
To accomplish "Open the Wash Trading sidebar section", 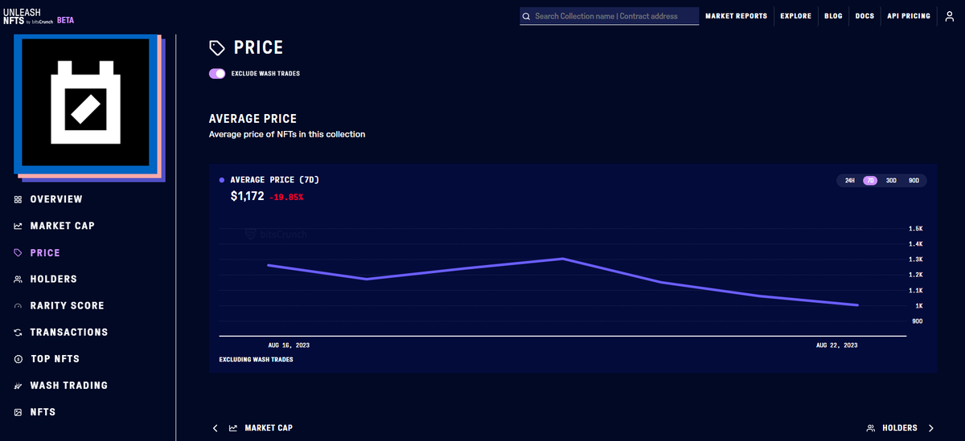I will pos(68,386).
